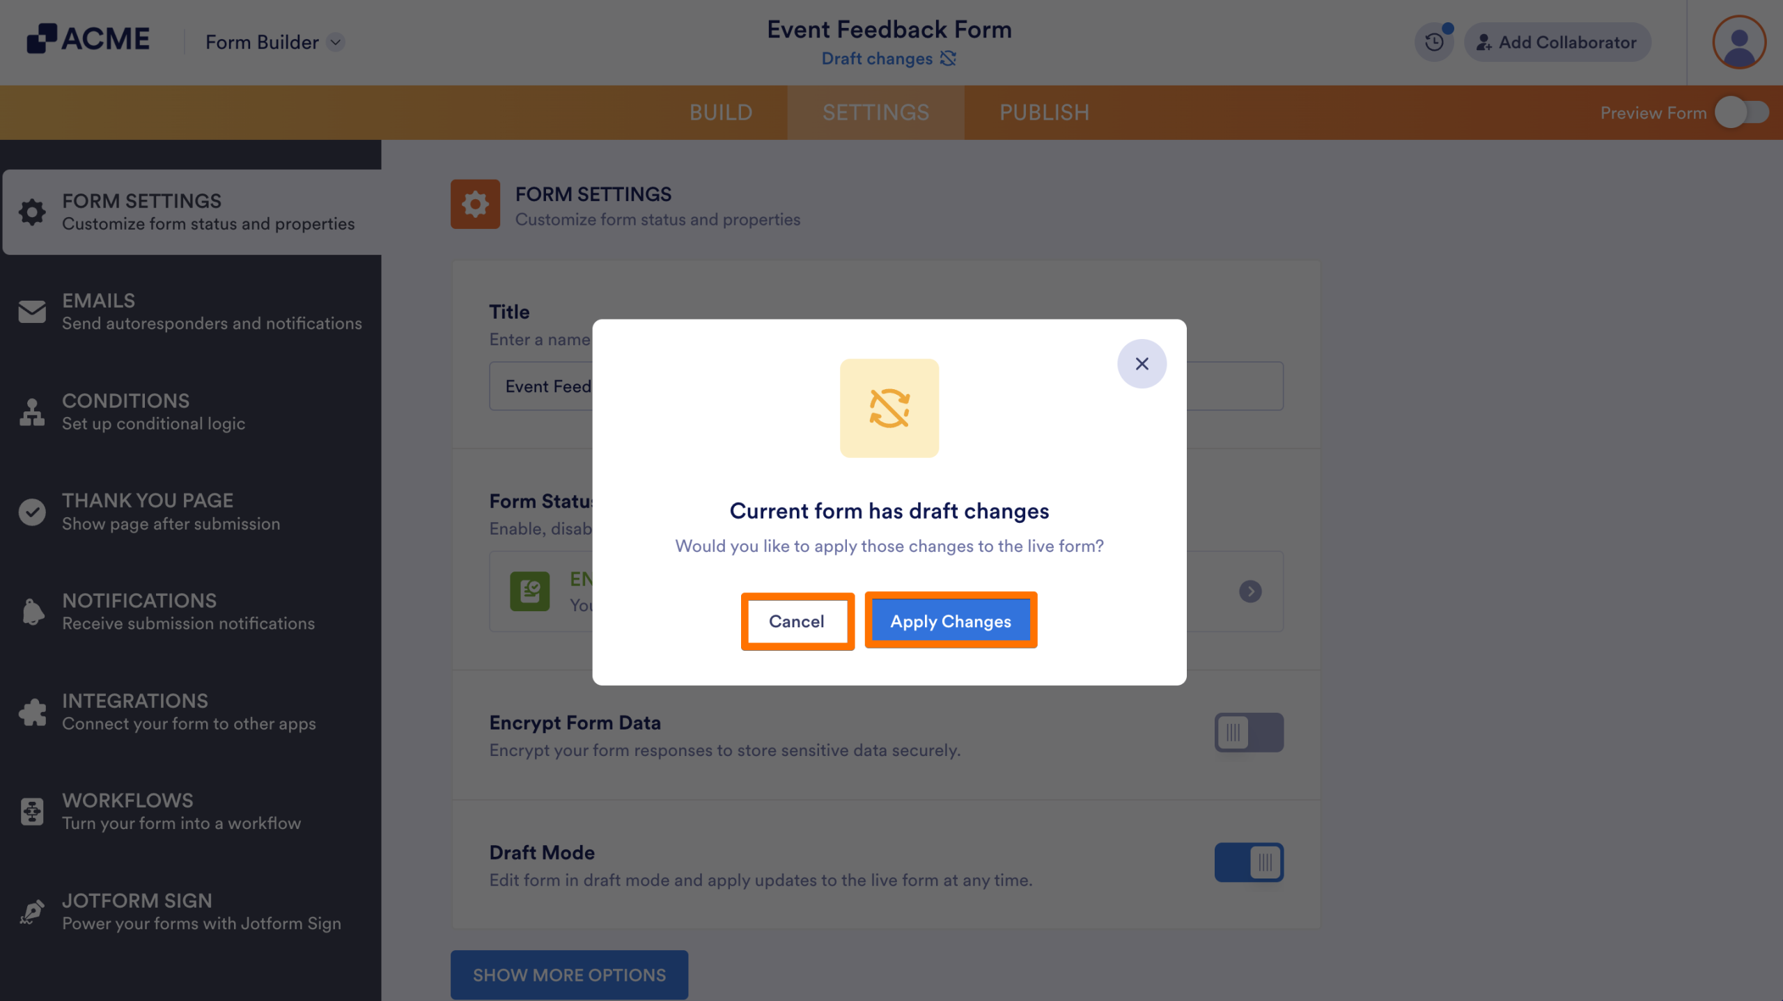Viewport: 1783px width, 1001px height.
Task: Expand the Form Status options chevron
Action: point(1251,591)
